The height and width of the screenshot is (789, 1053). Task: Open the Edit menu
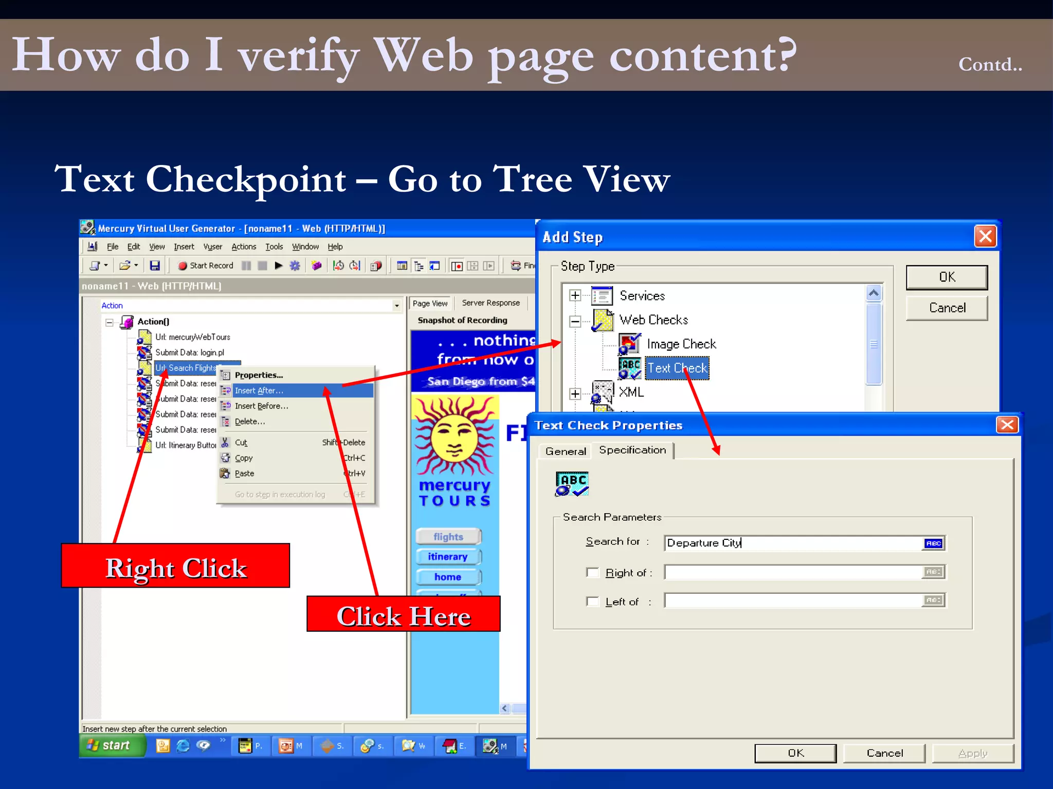[134, 247]
